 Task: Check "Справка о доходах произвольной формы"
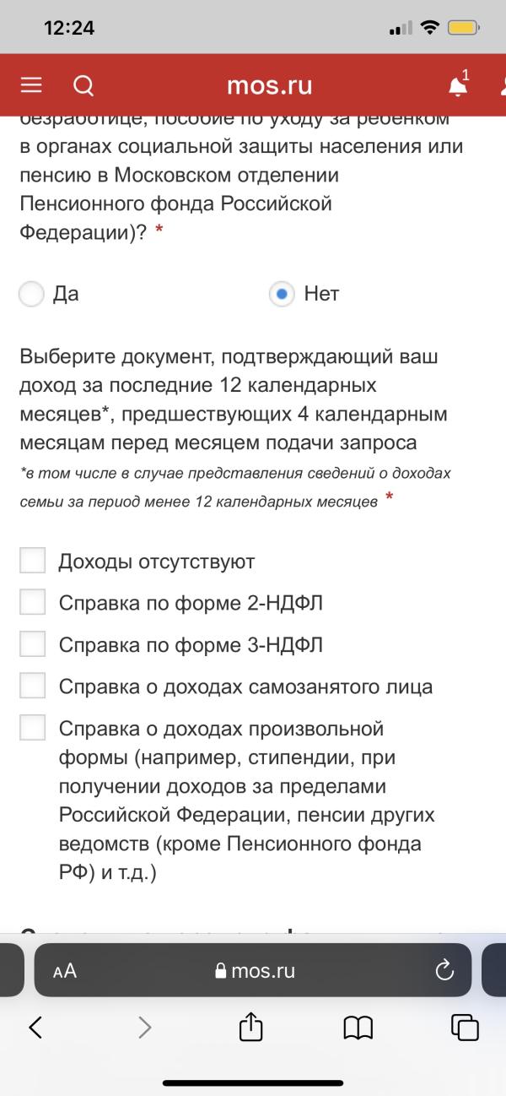[32, 728]
